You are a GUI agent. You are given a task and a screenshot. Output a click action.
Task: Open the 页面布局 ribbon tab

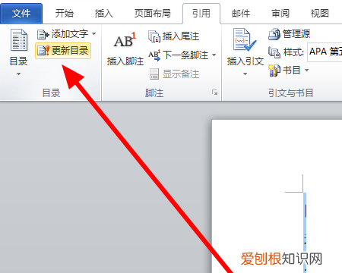[153, 14]
